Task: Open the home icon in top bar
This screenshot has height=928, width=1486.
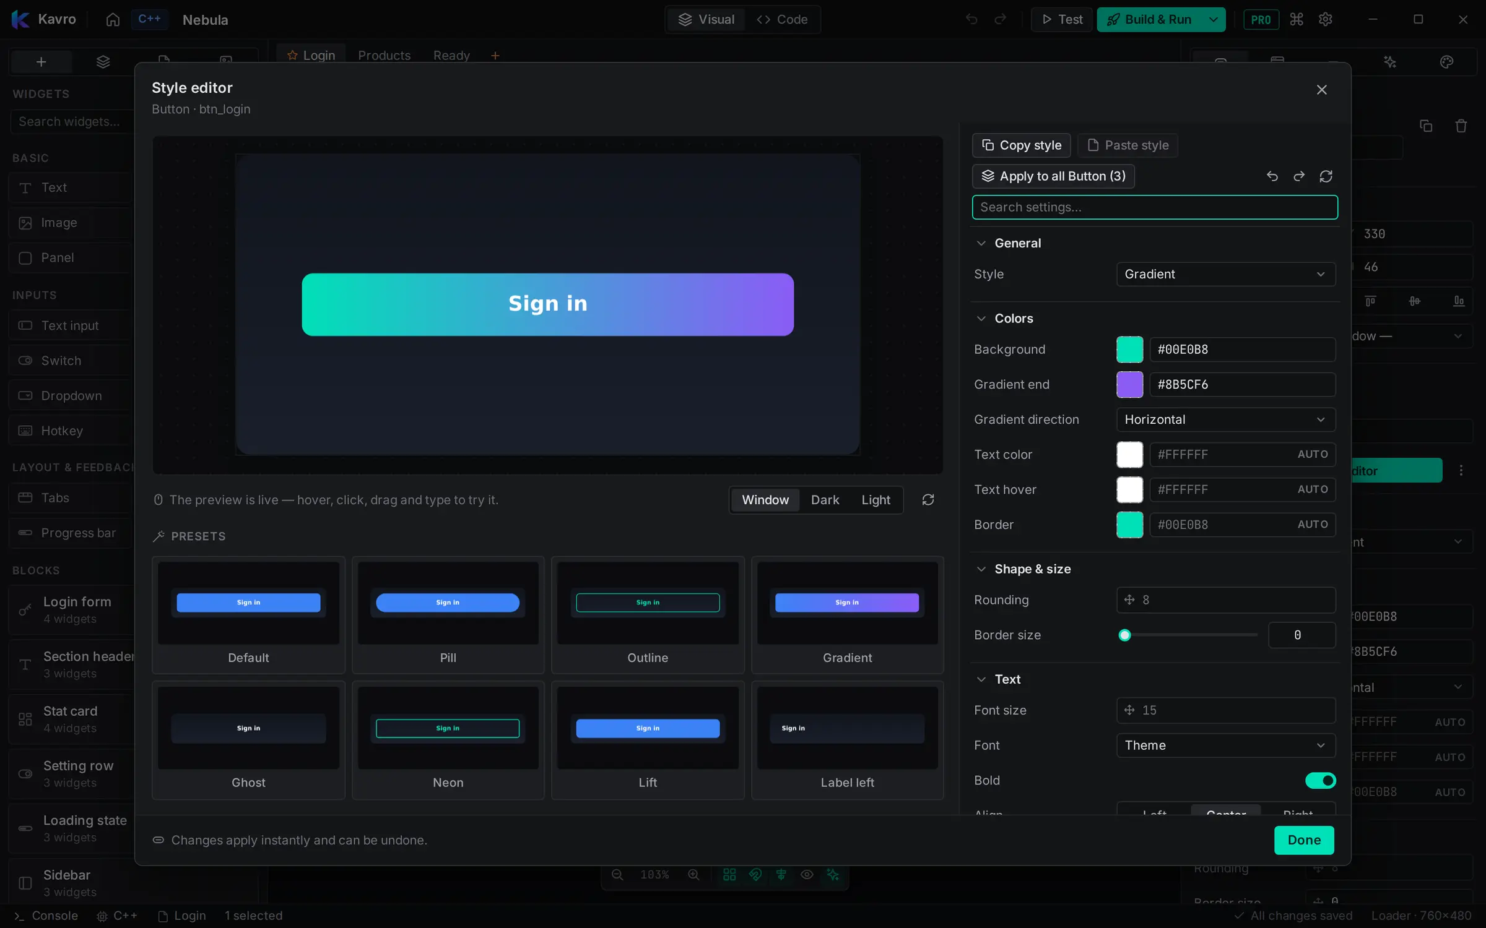Action: [113, 20]
